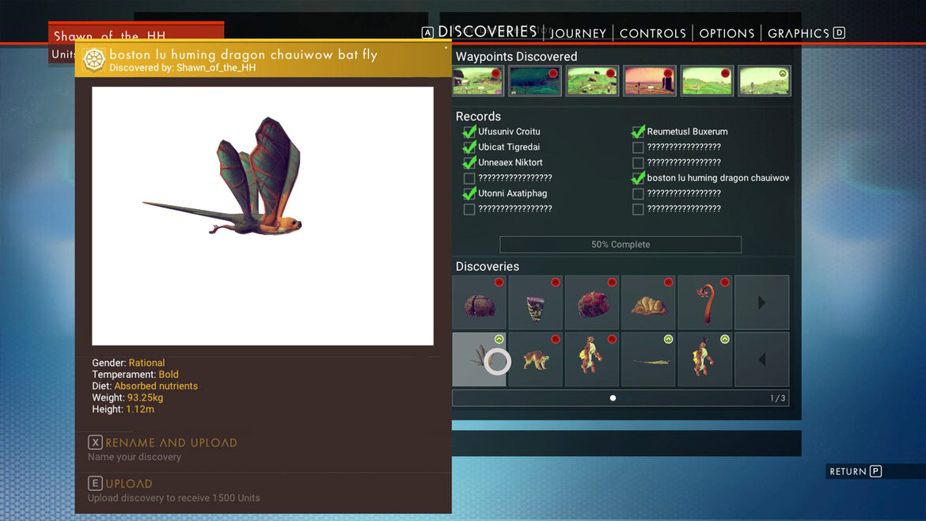
Task: Click the Return button
Action: [848, 471]
